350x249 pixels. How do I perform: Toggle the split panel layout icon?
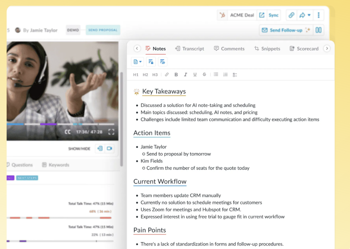coord(319,30)
